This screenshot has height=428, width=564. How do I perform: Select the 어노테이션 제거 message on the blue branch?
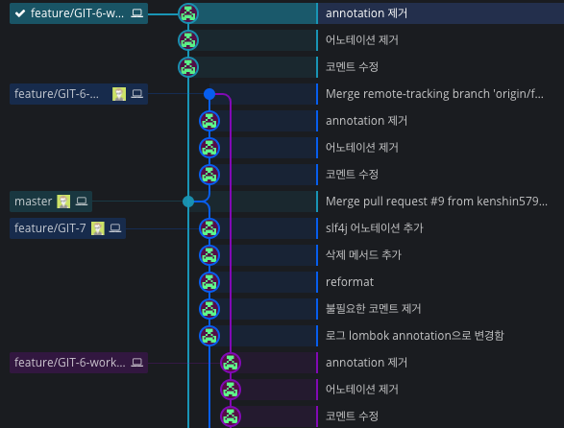tap(362, 148)
